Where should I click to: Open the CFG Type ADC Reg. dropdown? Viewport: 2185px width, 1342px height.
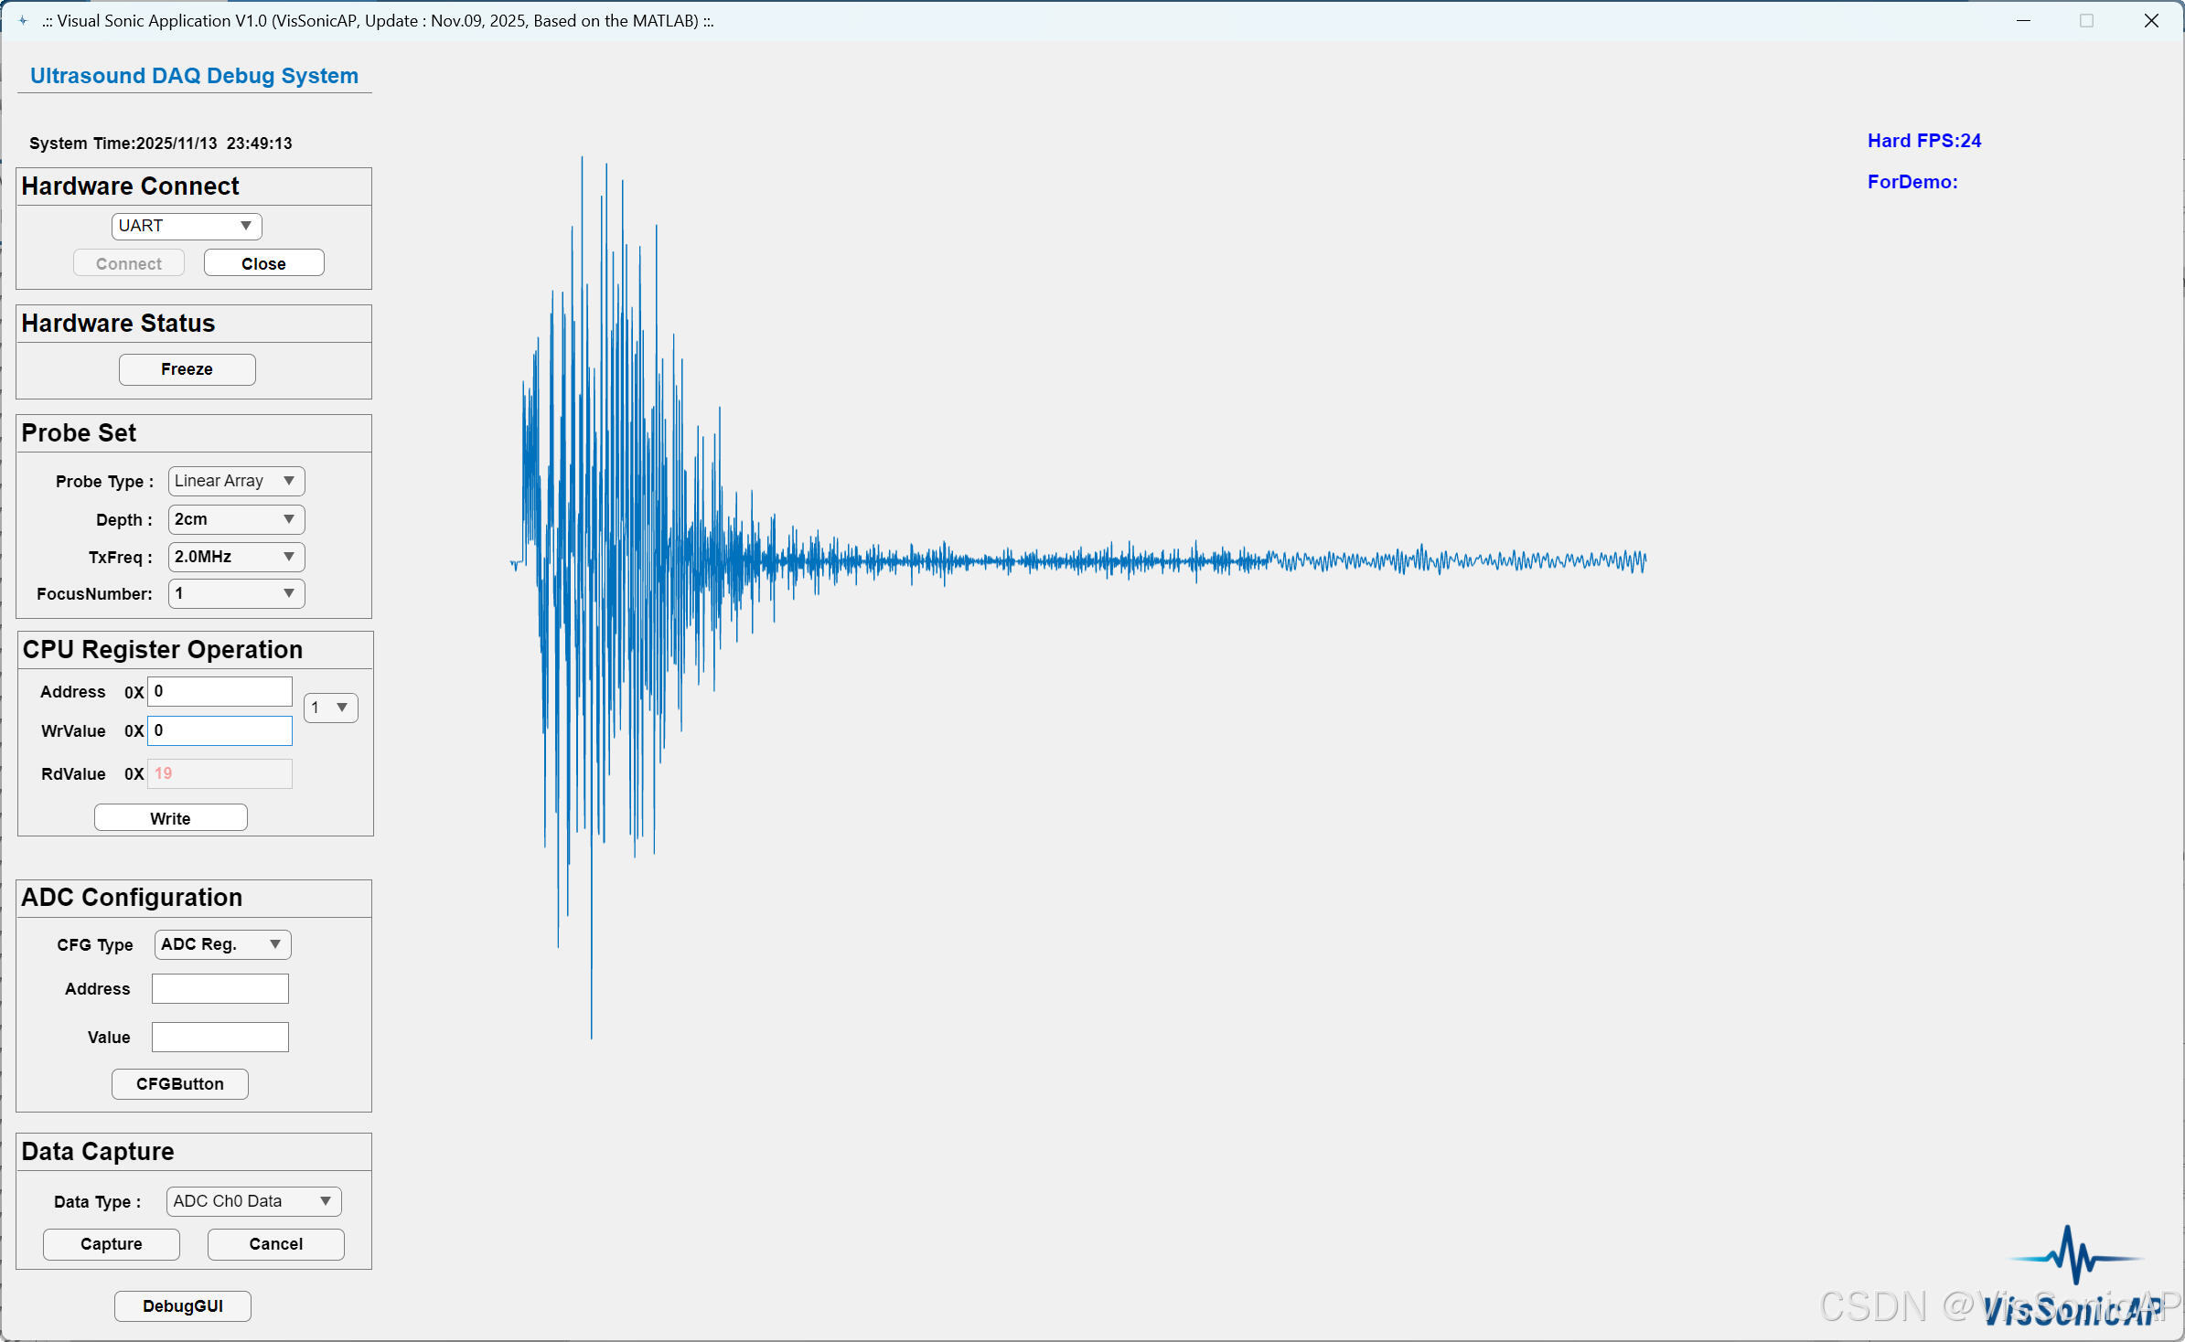coord(222,944)
